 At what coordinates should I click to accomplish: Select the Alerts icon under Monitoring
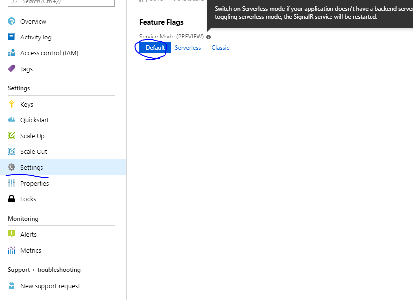[11, 234]
